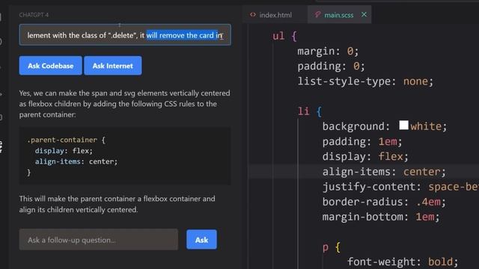Click the ".parent-container {" line in the code block
The image size is (479, 269).
(66, 140)
